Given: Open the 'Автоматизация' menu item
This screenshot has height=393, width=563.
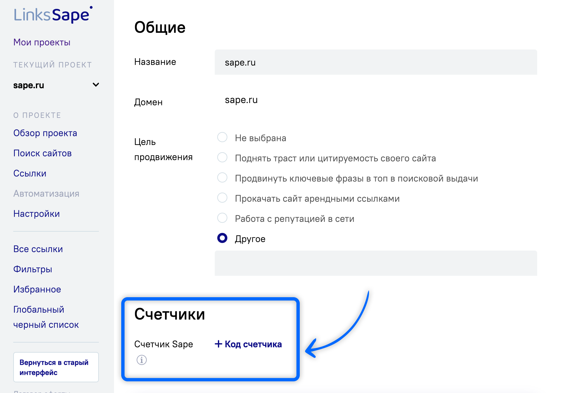Looking at the screenshot, I should pos(46,194).
